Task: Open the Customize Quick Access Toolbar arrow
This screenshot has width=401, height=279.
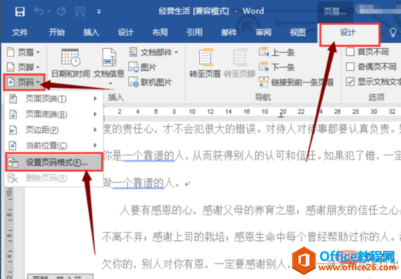Action: pyautogui.click(x=99, y=11)
